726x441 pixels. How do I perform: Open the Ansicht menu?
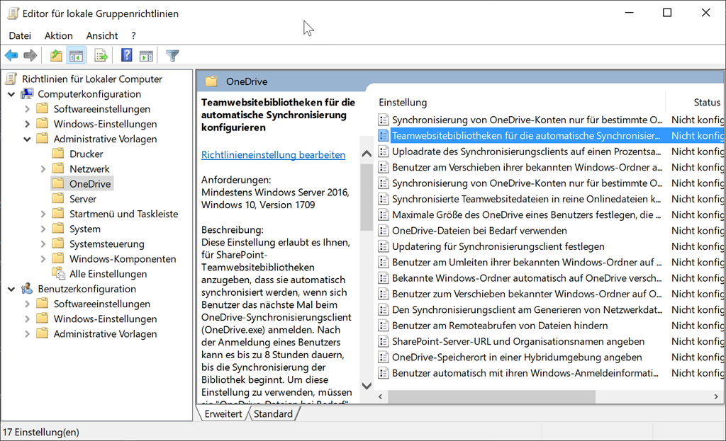(102, 35)
